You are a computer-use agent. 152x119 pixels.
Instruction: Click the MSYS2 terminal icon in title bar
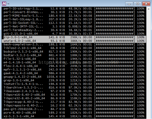coord(4,4)
